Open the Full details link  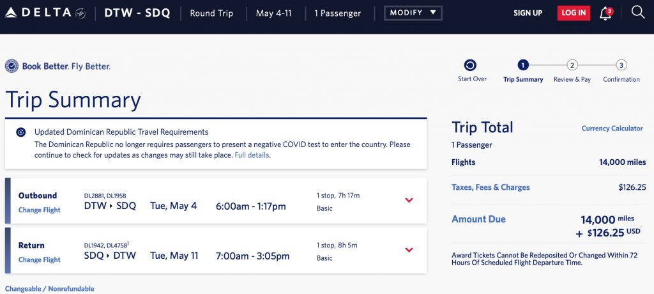pos(252,155)
